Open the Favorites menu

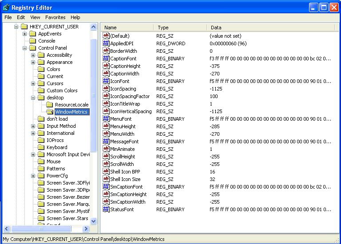(55, 17)
